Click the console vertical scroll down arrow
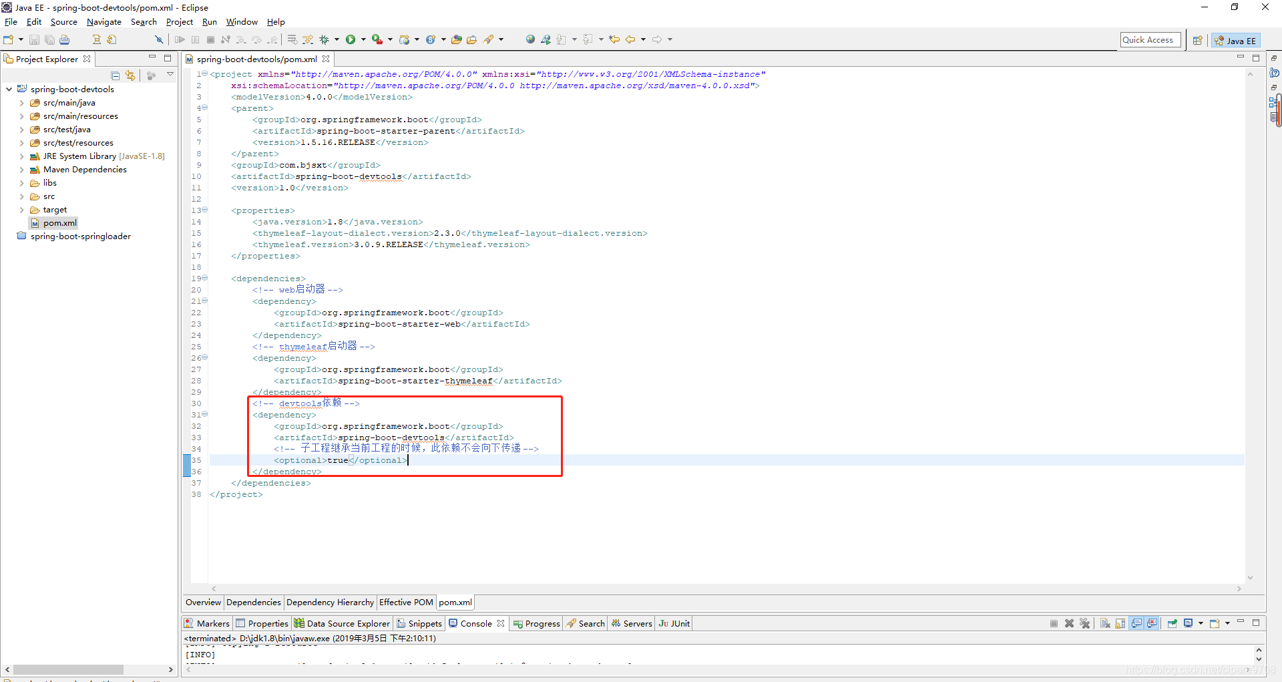 (1259, 659)
